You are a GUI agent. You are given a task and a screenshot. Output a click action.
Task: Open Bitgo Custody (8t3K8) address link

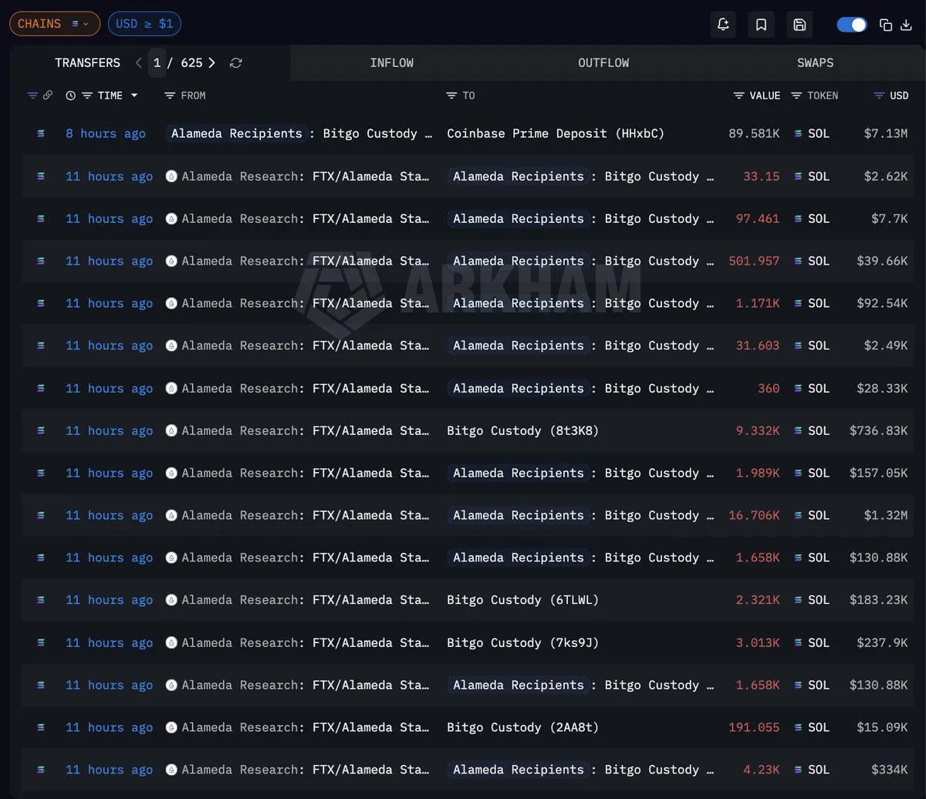coord(522,430)
